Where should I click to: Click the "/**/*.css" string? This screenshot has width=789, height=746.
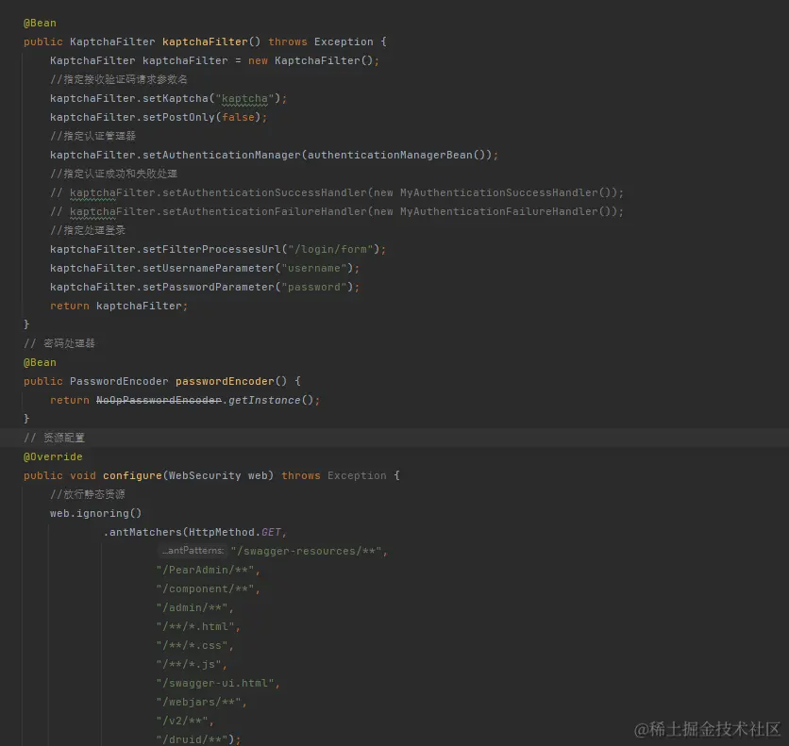coord(192,645)
